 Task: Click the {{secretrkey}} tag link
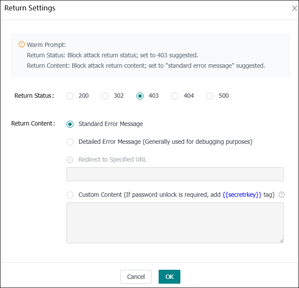pos(242,195)
